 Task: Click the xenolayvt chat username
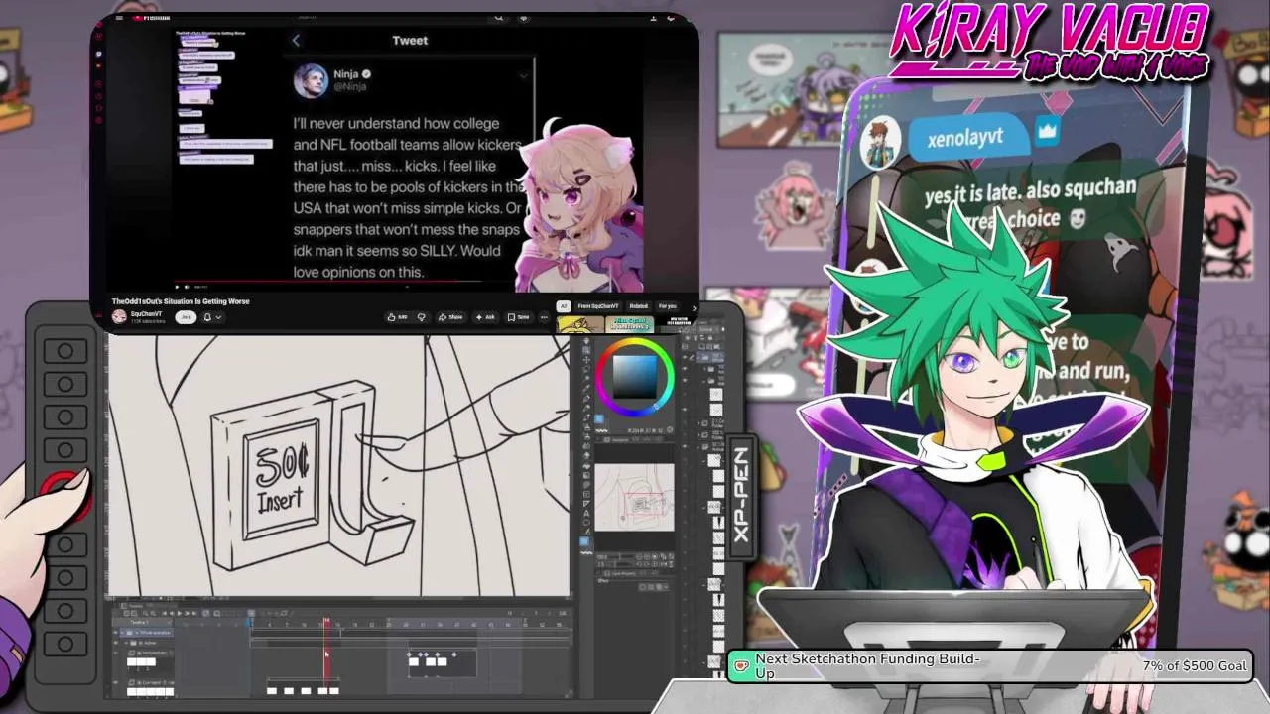965,137
